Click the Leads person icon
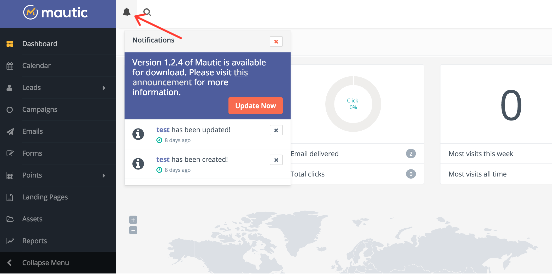Image resolution: width=553 pixels, height=274 pixels. tap(9, 88)
